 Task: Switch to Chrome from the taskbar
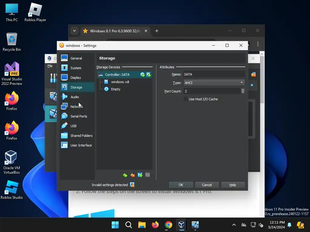168,225
